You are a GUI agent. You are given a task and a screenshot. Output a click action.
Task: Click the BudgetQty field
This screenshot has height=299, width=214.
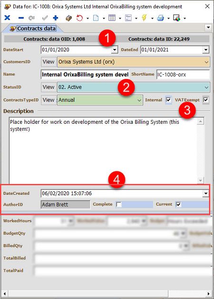pos(110,233)
